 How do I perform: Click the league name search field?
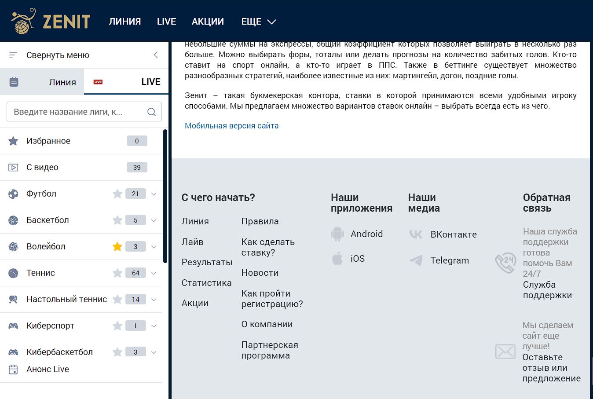[x=84, y=112]
